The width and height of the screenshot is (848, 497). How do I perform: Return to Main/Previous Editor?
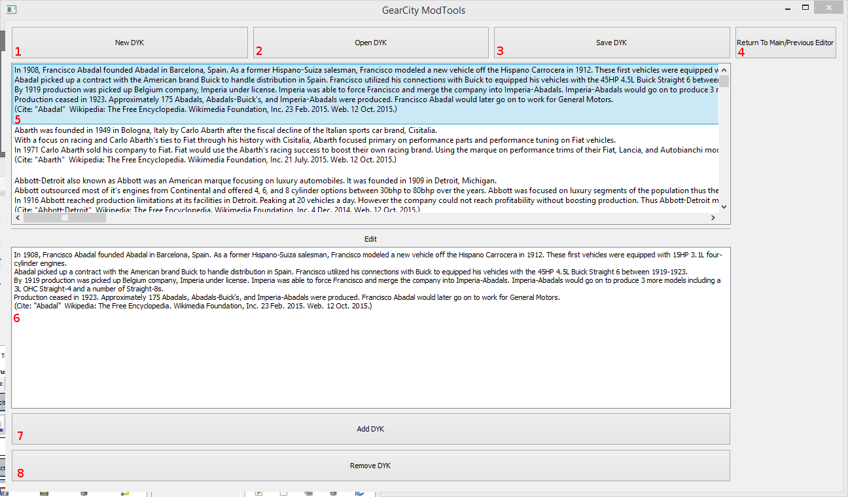(x=785, y=43)
